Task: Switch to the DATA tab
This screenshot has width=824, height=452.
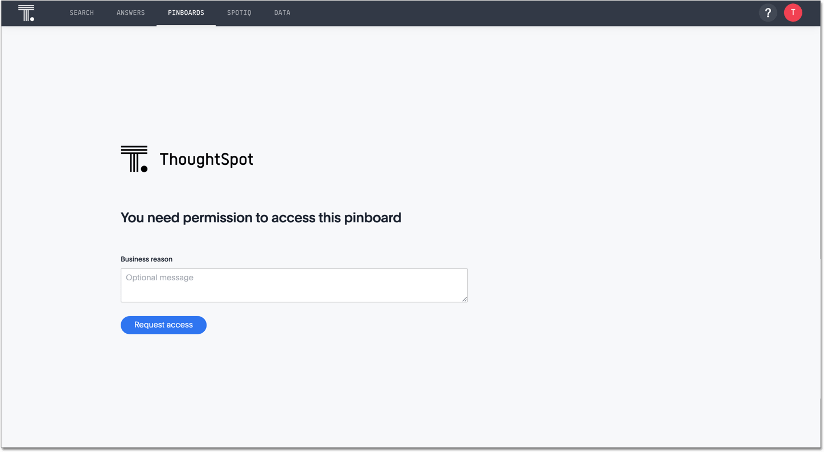Action: coord(282,13)
